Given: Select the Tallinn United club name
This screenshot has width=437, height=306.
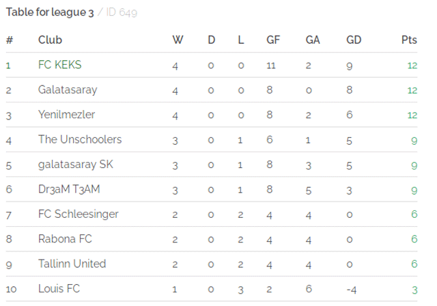Looking at the screenshot, I should (72, 264).
